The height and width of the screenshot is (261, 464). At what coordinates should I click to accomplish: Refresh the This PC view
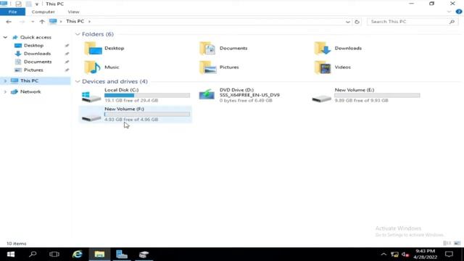point(357,22)
